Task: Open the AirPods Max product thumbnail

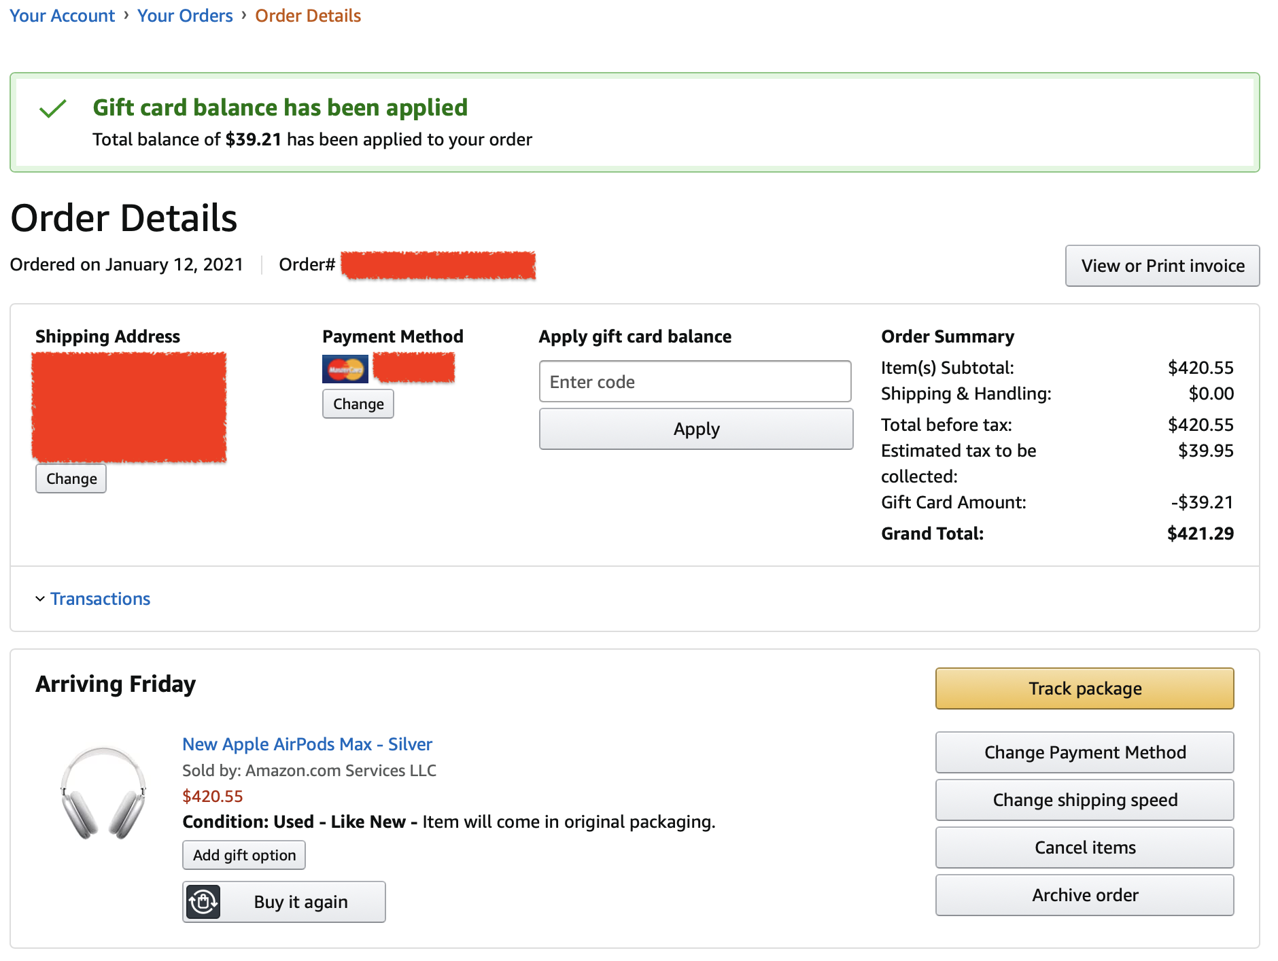Action: pos(103,792)
